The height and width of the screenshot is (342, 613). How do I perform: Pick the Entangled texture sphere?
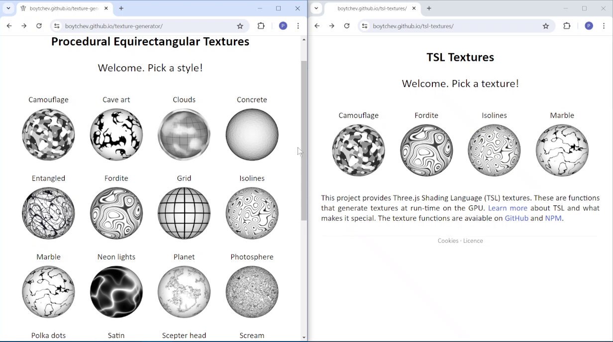[48, 213]
